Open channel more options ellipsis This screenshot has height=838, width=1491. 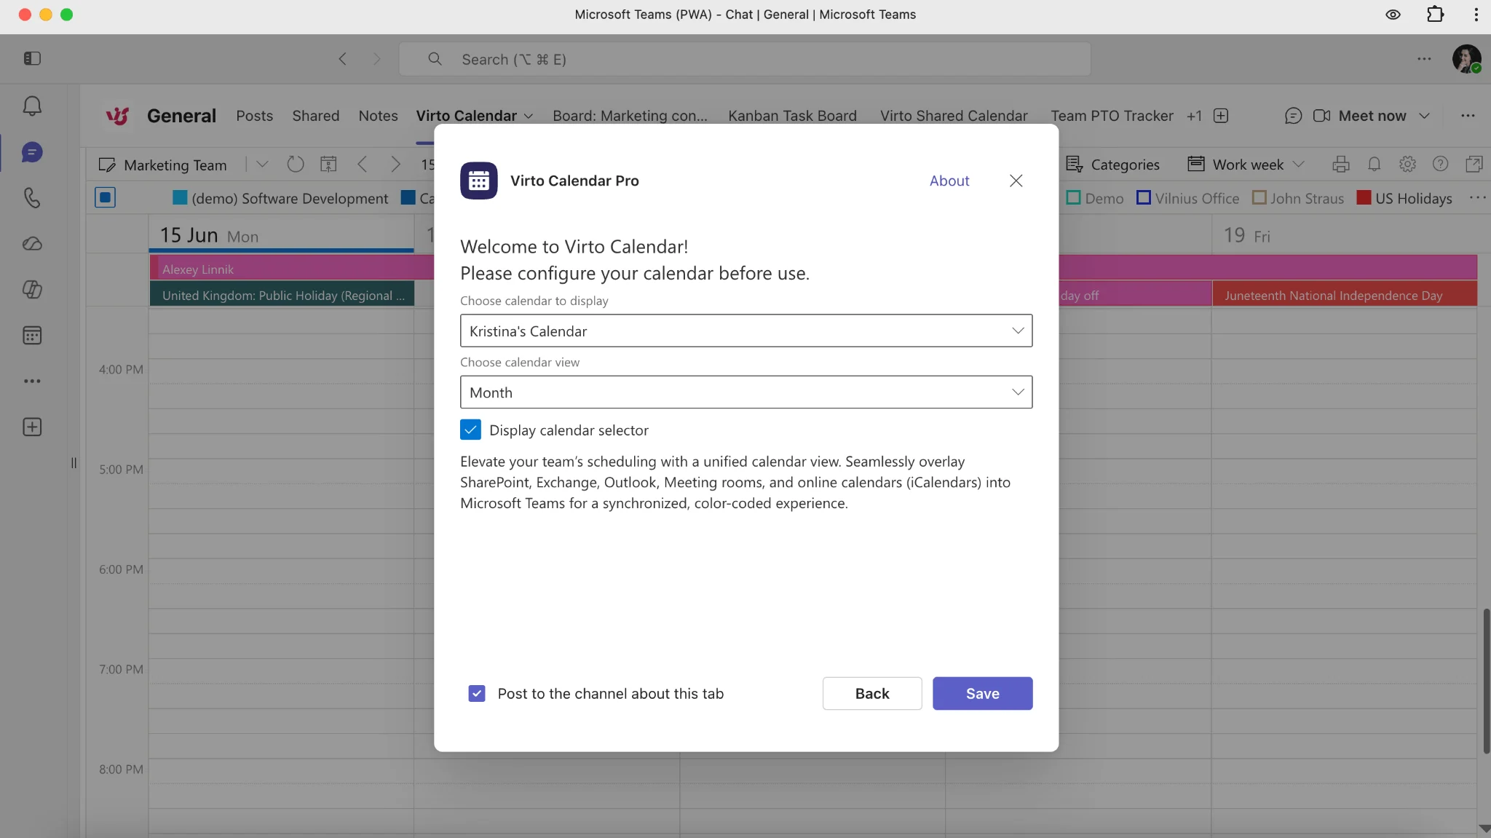click(x=1468, y=116)
